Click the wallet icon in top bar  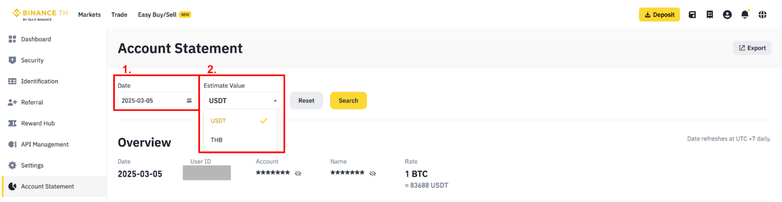coord(692,15)
